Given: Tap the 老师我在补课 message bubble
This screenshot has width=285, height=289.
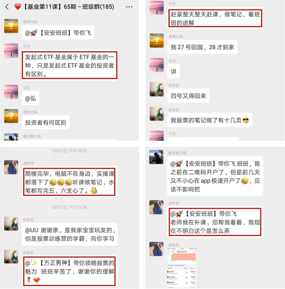Looking at the screenshot, I should tap(215, 222).
